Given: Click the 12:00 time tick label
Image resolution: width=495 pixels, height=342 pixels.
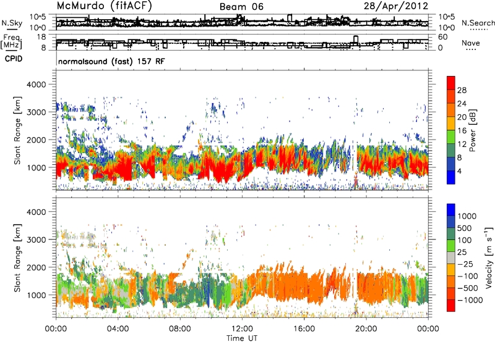Looking at the screenshot, I should [242, 329].
